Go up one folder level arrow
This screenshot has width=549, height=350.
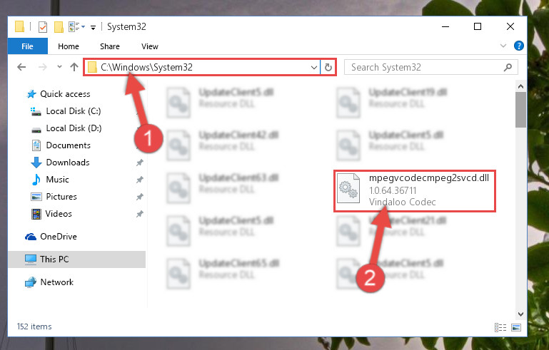pos(74,67)
